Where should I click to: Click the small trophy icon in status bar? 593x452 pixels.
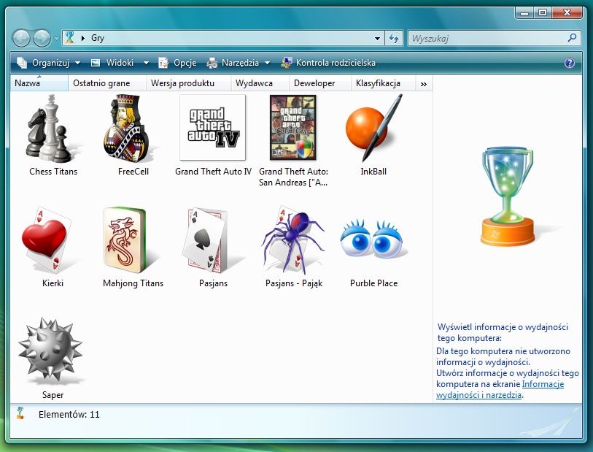[x=20, y=413]
